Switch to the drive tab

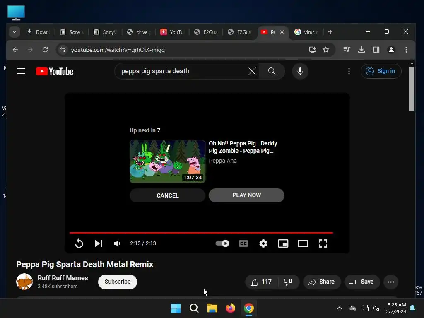139,32
